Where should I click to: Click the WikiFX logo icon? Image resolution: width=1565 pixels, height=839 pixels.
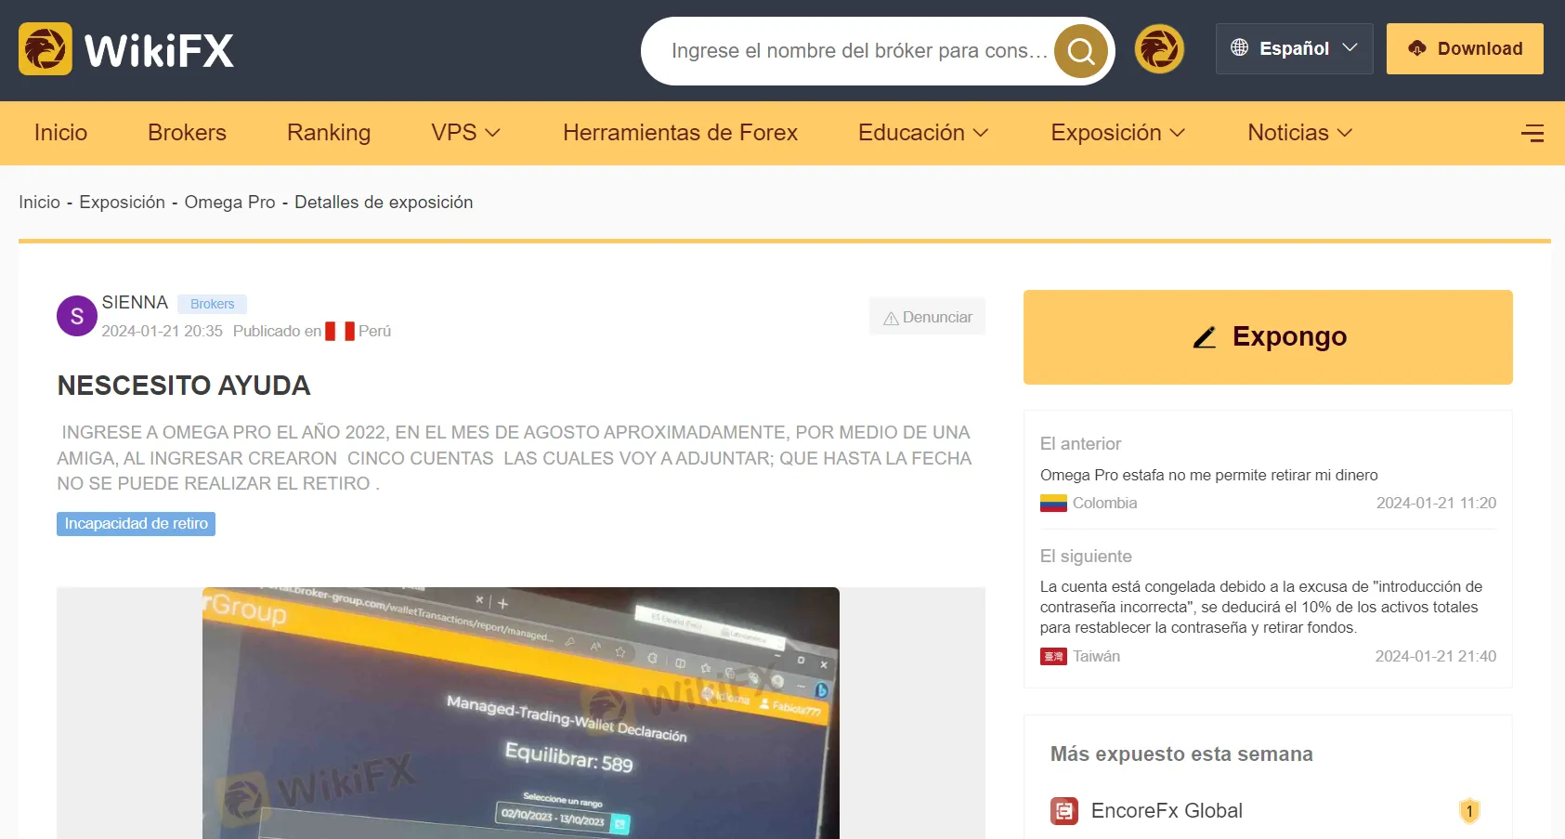point(46,49)
